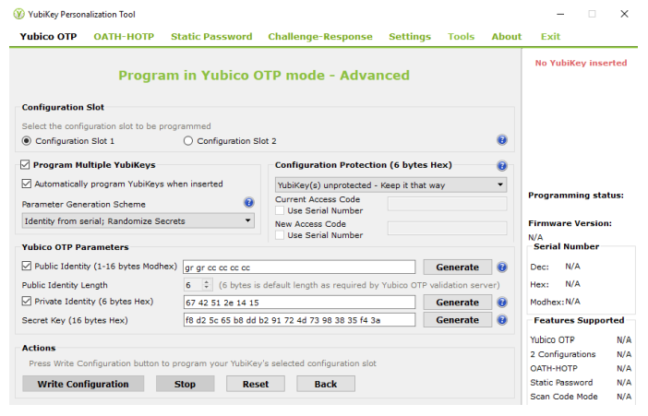Generate a new Public Identity
Image resolution: width=648 pixels, height=416 pixels.
pos(458,267)
